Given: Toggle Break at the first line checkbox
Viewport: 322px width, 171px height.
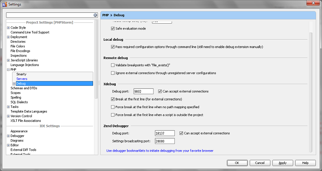Looking at the screenshot, I should coord(113,99).
